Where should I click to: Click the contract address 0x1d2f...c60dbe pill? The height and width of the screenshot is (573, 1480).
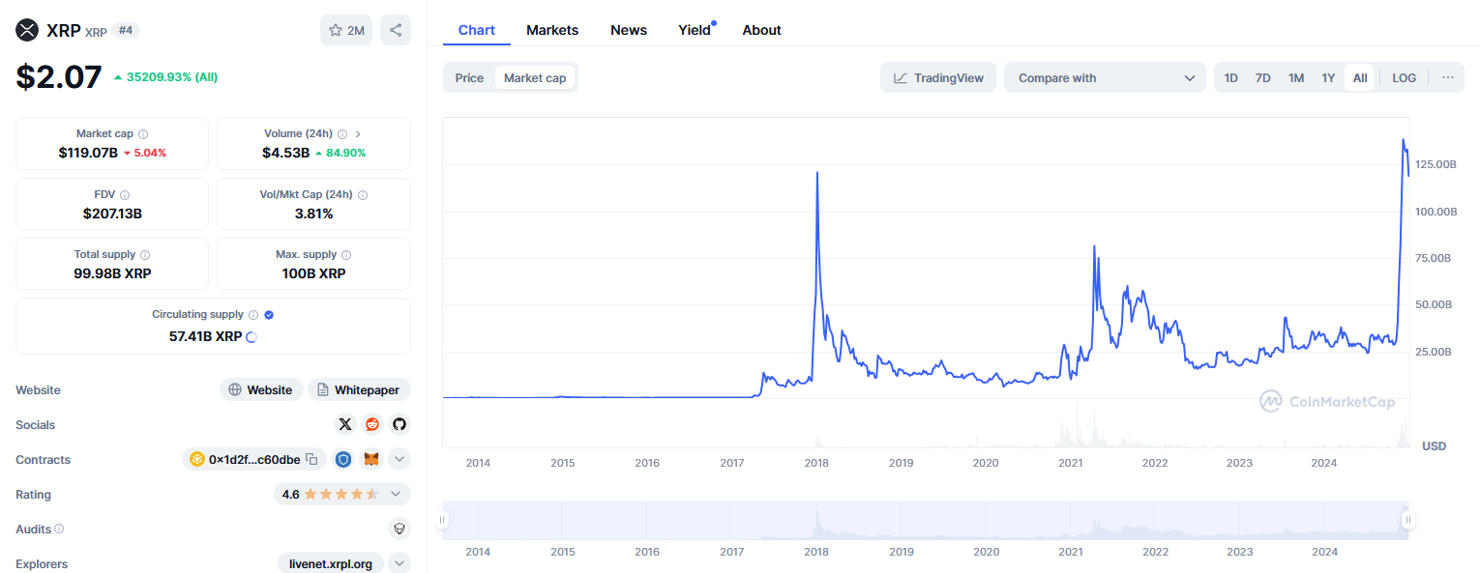click(x=253, y=459)
